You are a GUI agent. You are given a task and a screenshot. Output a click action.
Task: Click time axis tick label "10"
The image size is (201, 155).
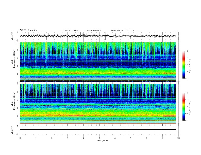click(x=178, y=138)
